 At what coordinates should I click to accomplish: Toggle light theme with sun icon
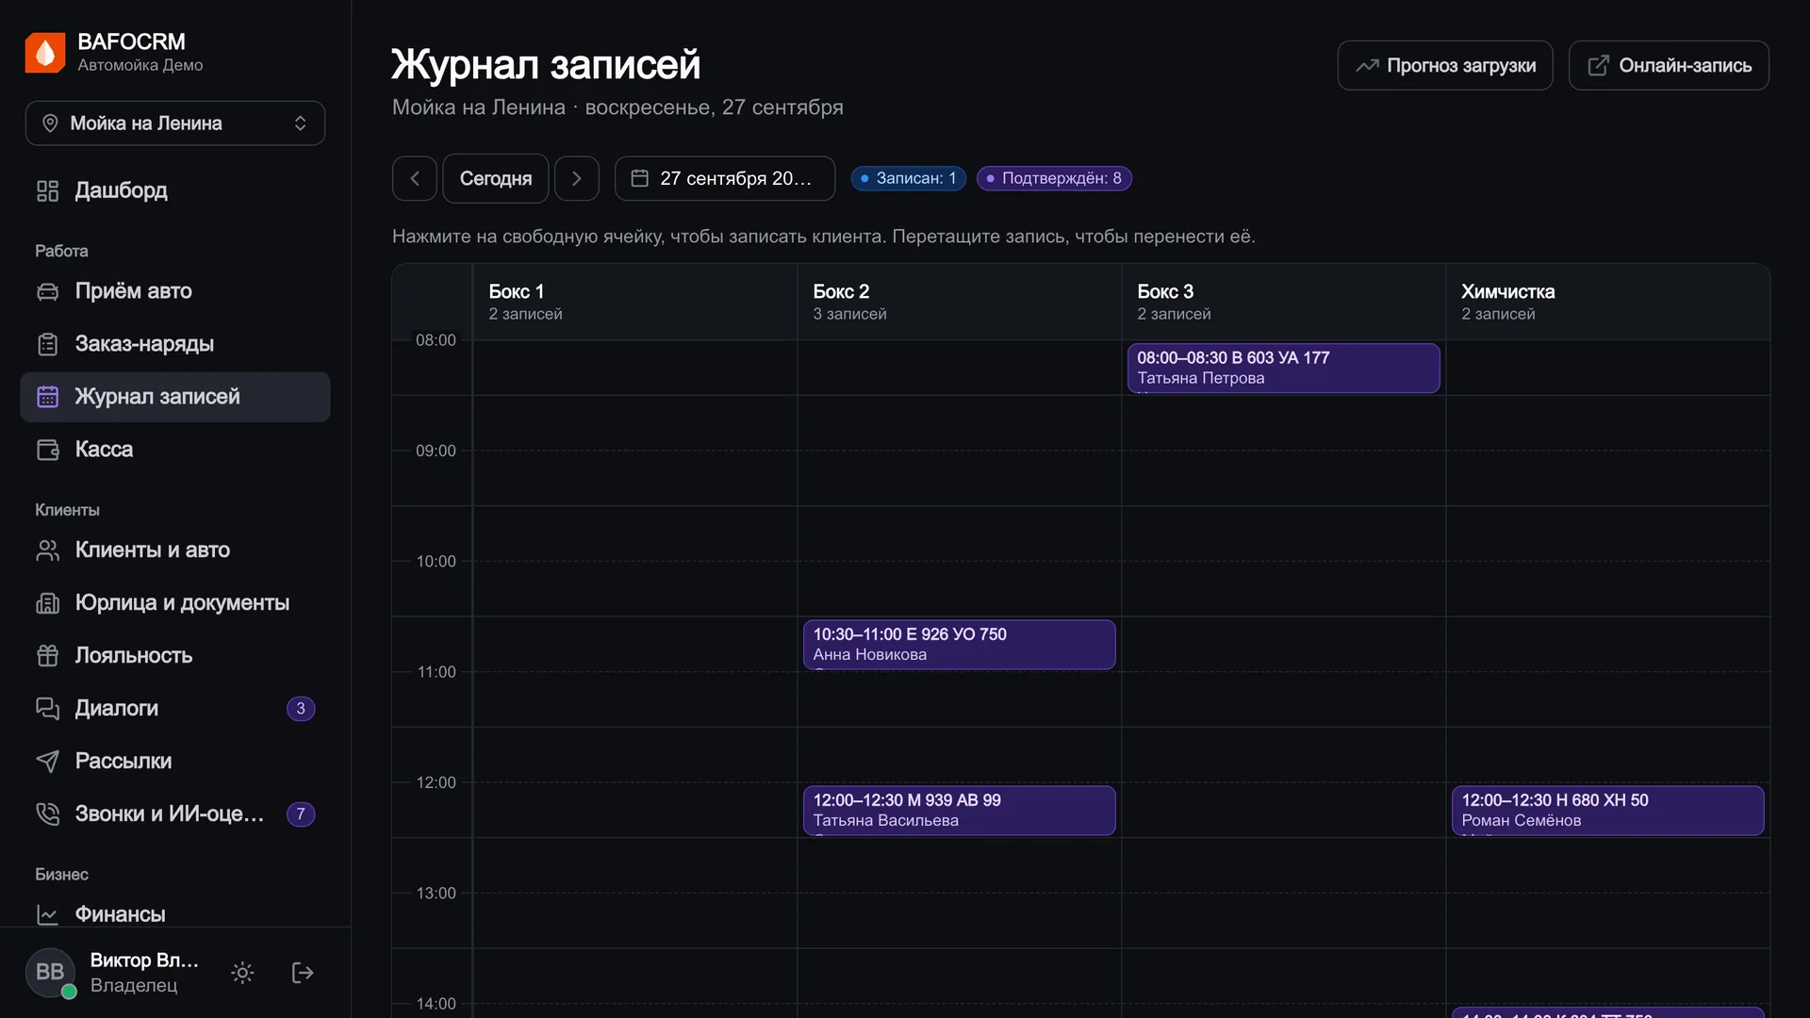[x=242, y=973]
